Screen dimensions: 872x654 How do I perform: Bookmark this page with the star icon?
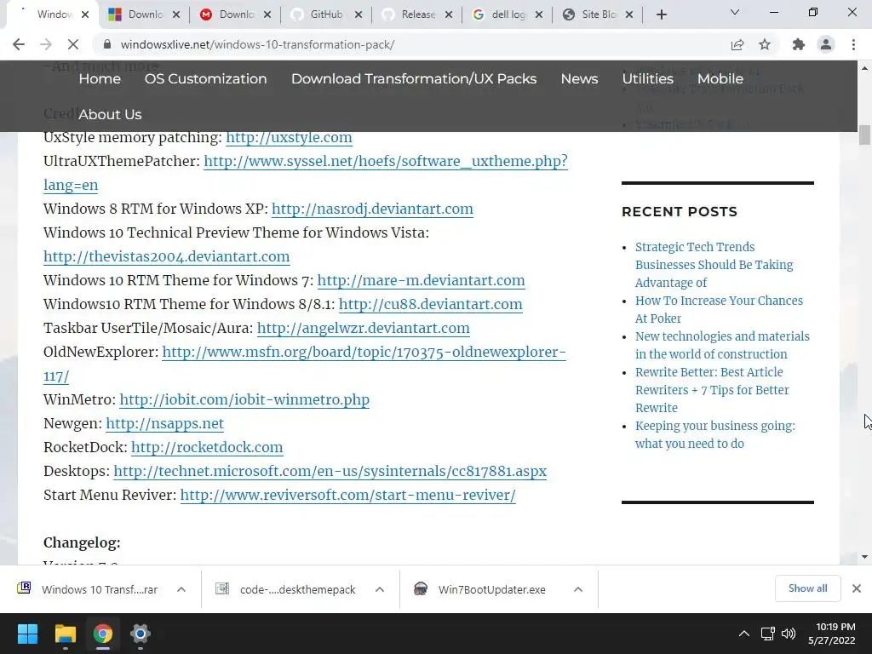765,44
